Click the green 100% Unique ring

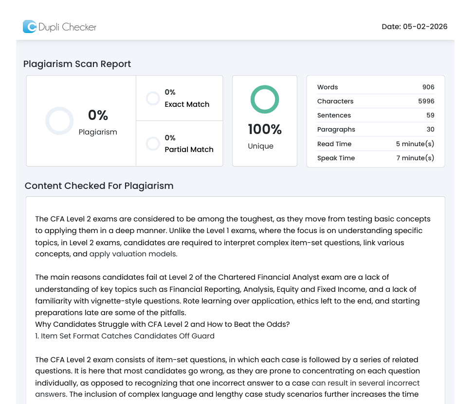[x=264, y=100]
